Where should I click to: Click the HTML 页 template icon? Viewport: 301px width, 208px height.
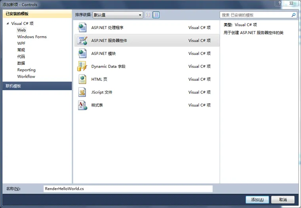[82, 79]
